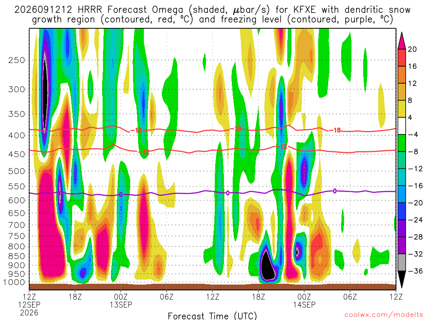Click the 12Z 12SEP 2026 start label
427x320 pixels.
[x=29, y=305]
